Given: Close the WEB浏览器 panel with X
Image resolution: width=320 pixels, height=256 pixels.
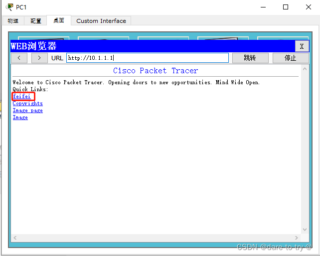Looking at the screenshot, I should (302, 46).
